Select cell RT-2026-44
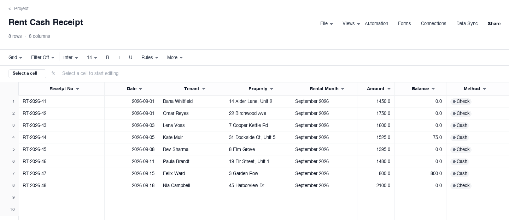The image size is (509, 220). click(62, 138)
